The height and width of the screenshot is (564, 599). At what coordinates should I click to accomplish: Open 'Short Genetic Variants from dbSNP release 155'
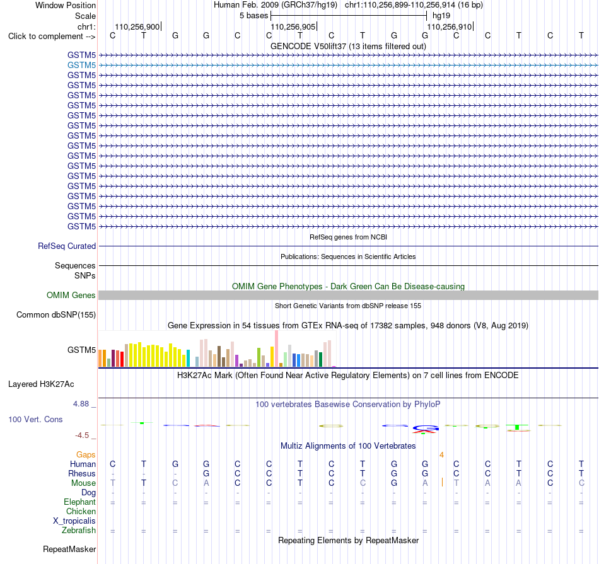348,306
